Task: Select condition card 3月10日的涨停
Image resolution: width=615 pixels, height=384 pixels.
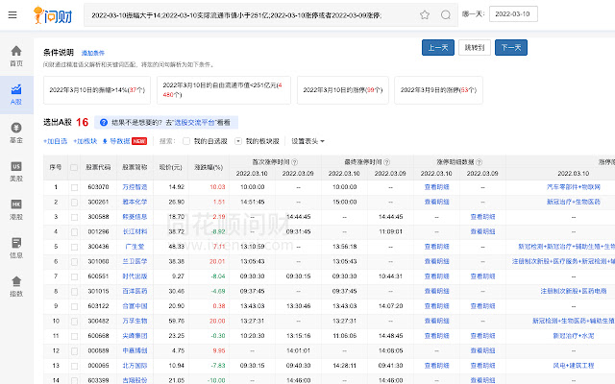Action: pos(343,90)
